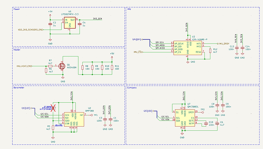263x149 pixels.
Task: Click resistor R12 4k7 symbol
Action: [x=210, y=51]
